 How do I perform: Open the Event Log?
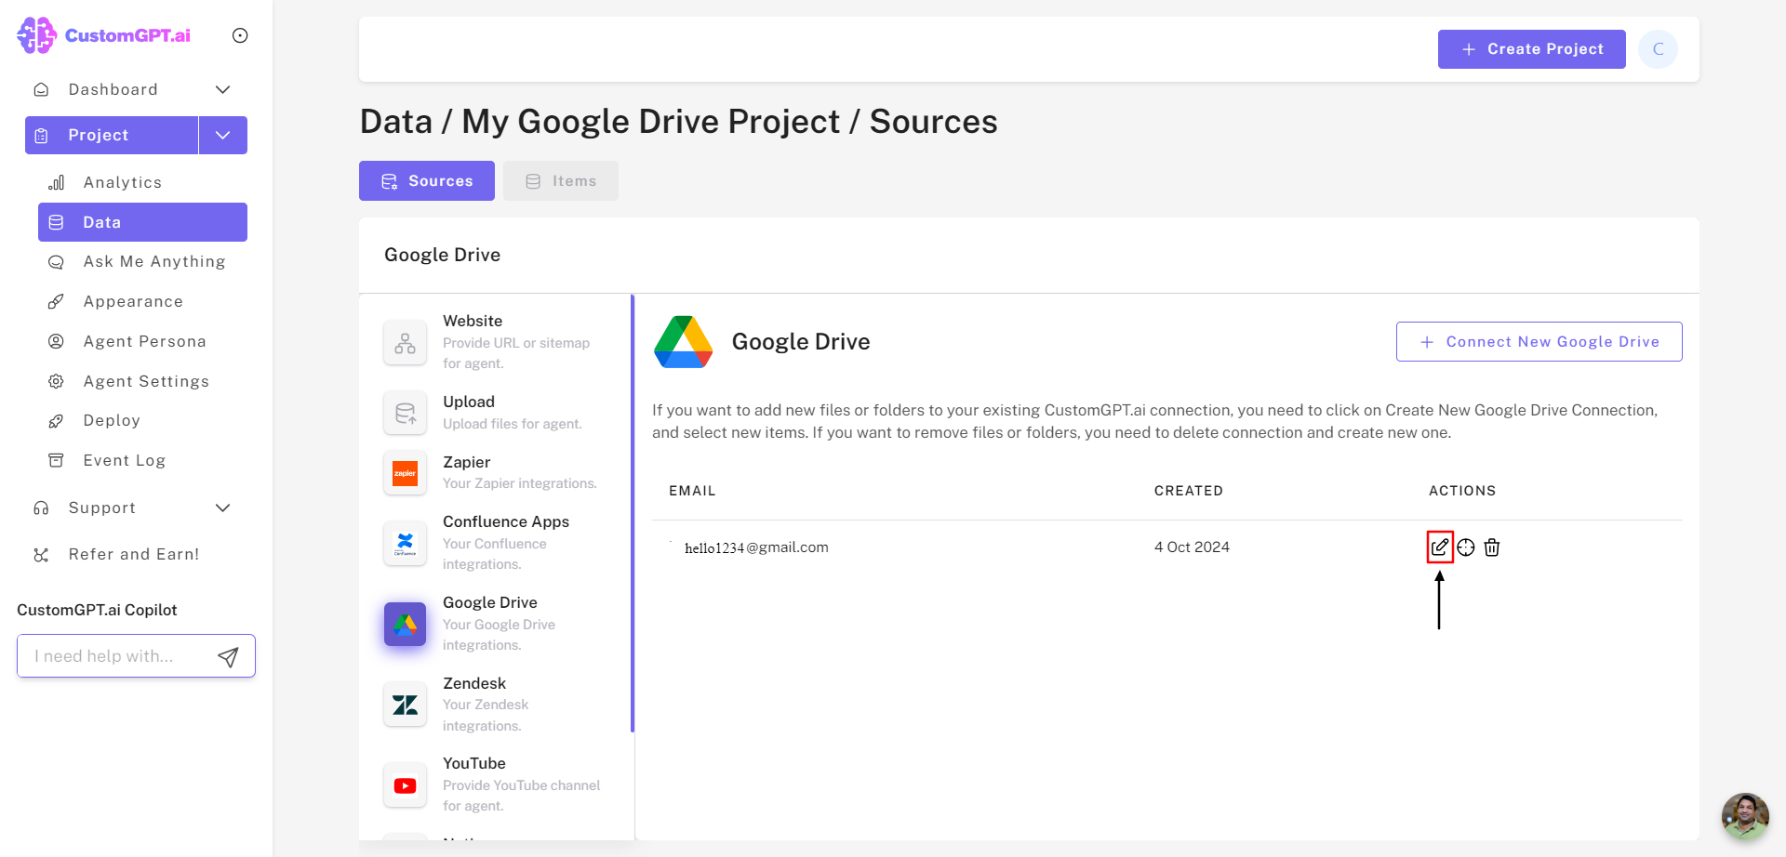[124, 460]
